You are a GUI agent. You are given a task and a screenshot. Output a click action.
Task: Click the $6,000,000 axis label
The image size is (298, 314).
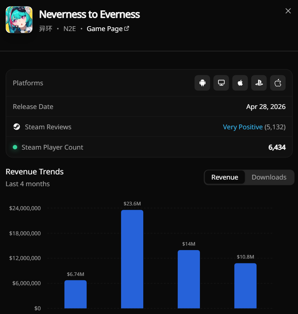click(27, 283)
